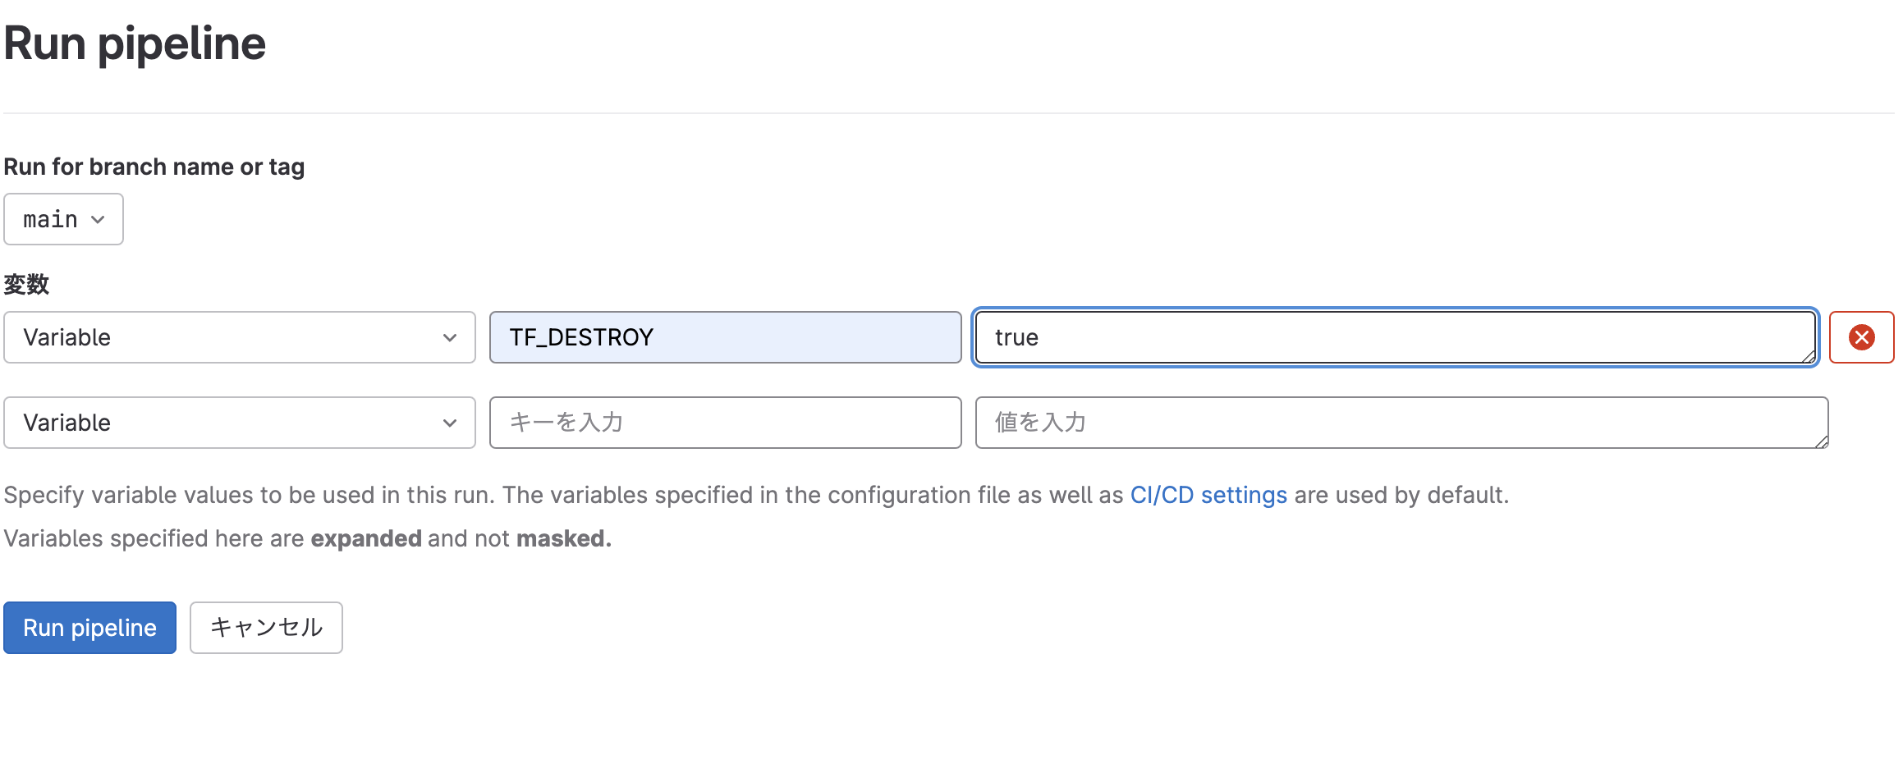Click the Run for branch name or tag label
This screenshot has height=773, width=1903.
click(154, 167)
